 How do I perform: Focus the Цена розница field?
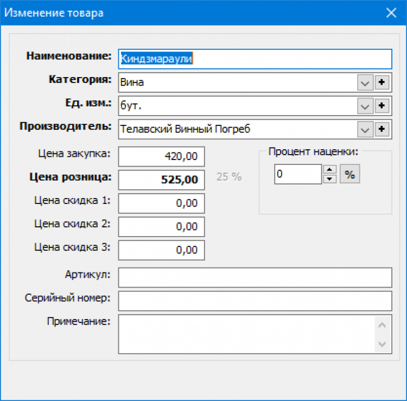tap(162, 180)
